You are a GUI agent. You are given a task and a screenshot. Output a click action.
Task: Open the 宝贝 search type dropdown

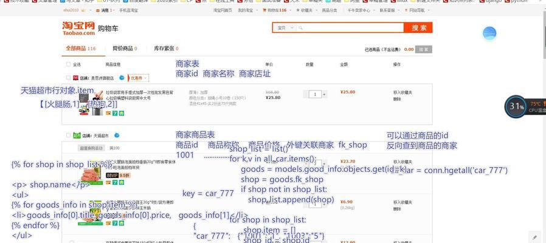[286, 28]
